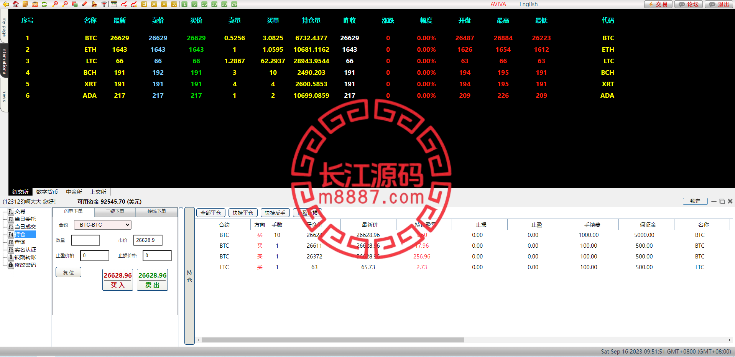Select the 15-minute period icon
The width and height of the screenshot is (735, 357).
[x=204, y=4]
